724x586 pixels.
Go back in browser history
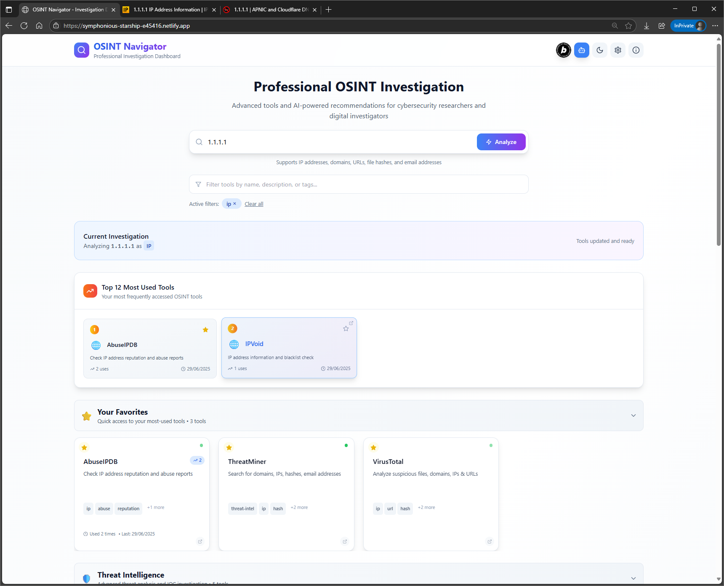[x=9, y=26]
